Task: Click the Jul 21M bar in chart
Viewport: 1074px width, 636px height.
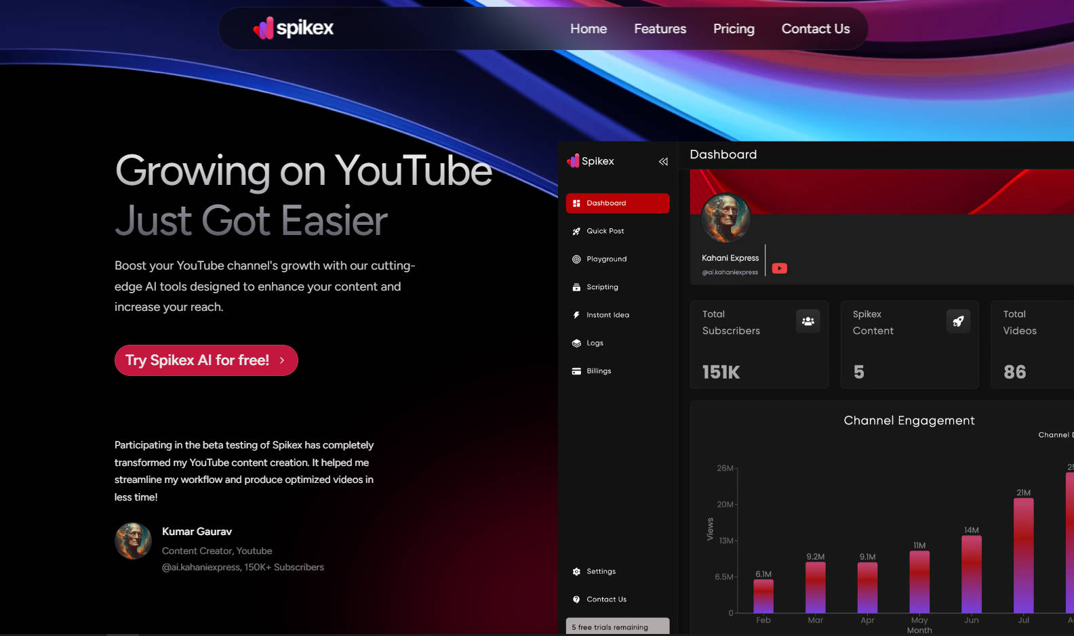Action: [x=1023, y=555]
